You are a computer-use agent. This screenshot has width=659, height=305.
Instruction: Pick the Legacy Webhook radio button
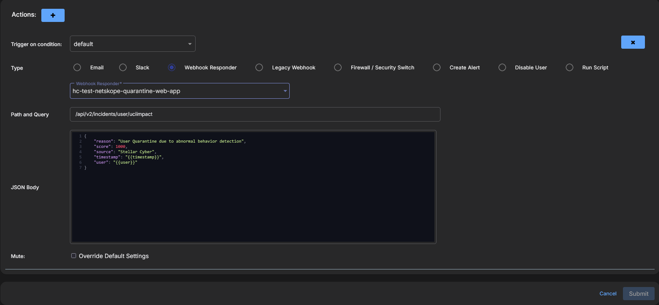click(259, 68)
